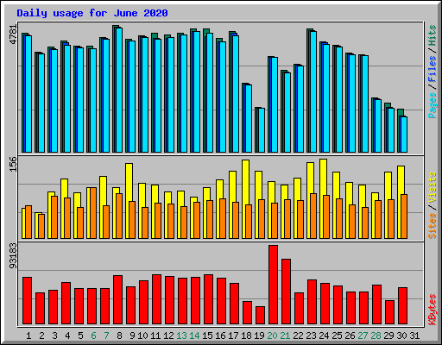Screen dimensions: 442x345
Task: Click green weekend day label 20
Action: click(x=272, y=336)
